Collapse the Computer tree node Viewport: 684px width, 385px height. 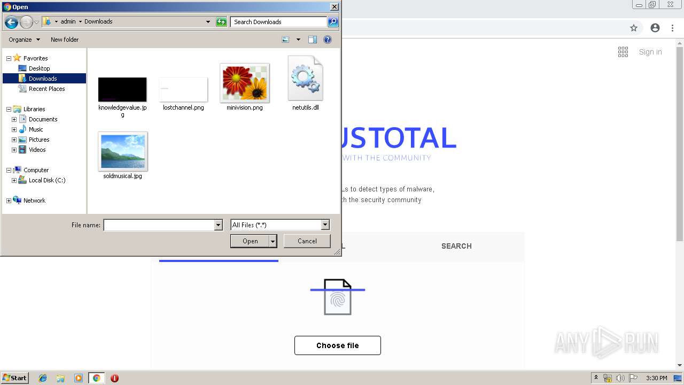9,170
